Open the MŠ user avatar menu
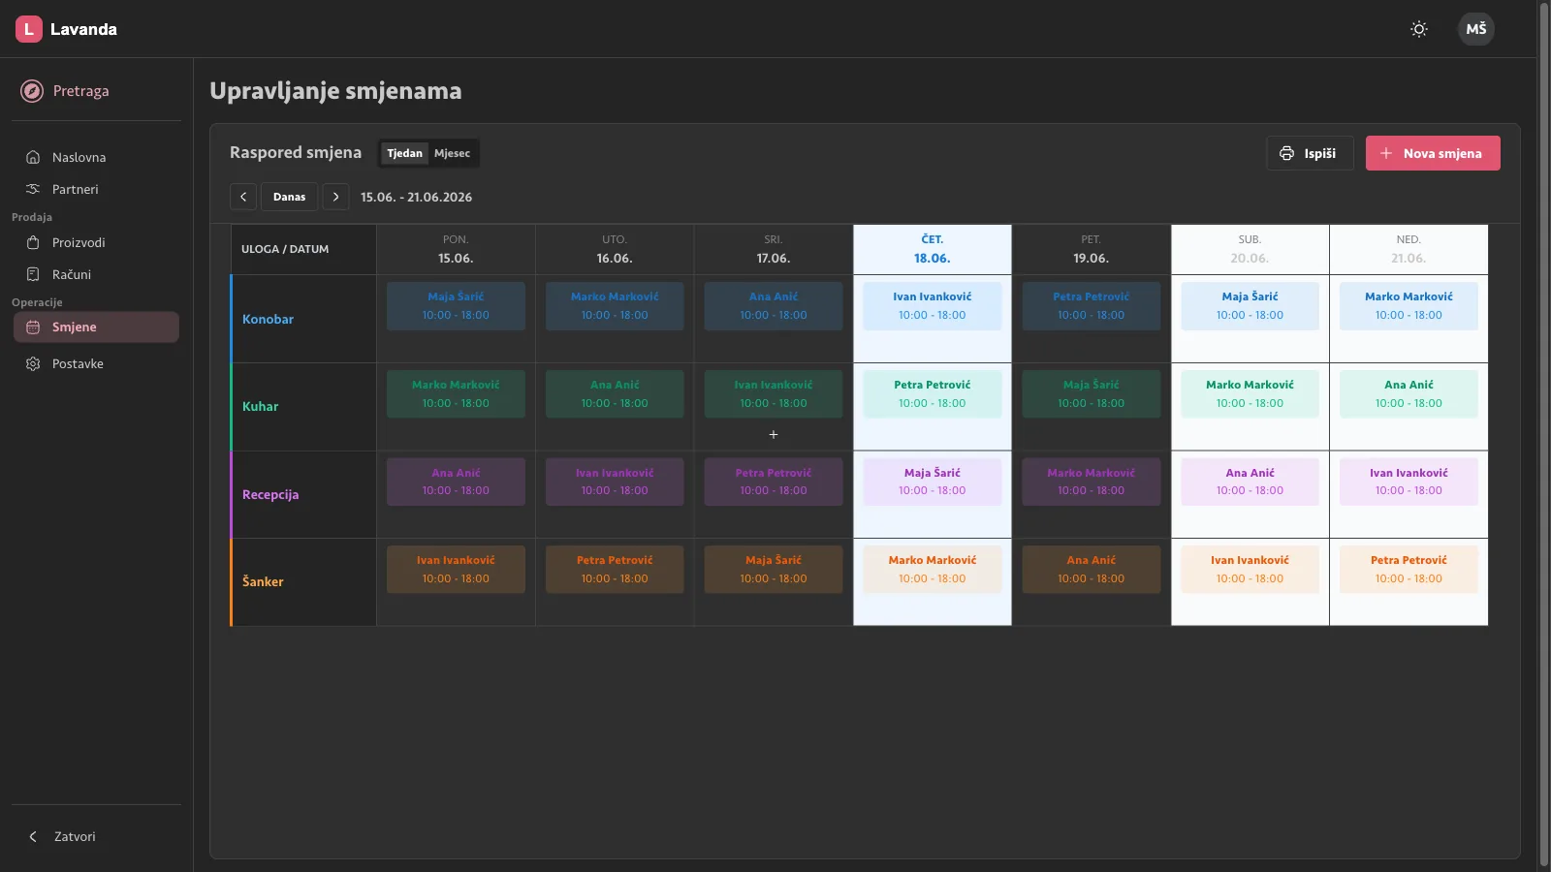The width and height of the screenshot is (1551, 872). pyautogui.click(x=1476, y=29)
